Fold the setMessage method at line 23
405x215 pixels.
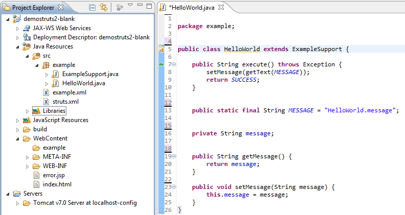174,187
